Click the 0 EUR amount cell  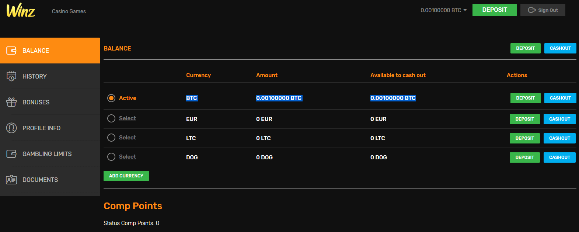(x=264, y=119)
